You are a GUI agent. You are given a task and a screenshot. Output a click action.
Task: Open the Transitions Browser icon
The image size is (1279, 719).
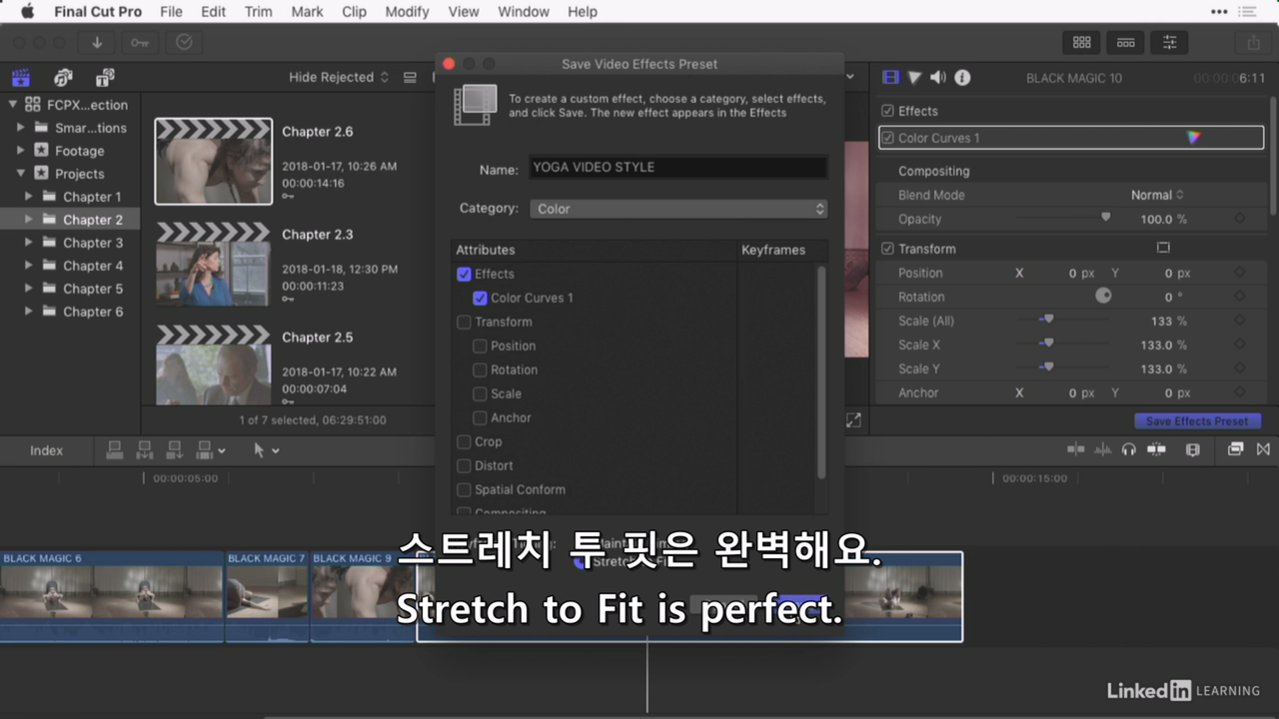tap(1263, 449)
